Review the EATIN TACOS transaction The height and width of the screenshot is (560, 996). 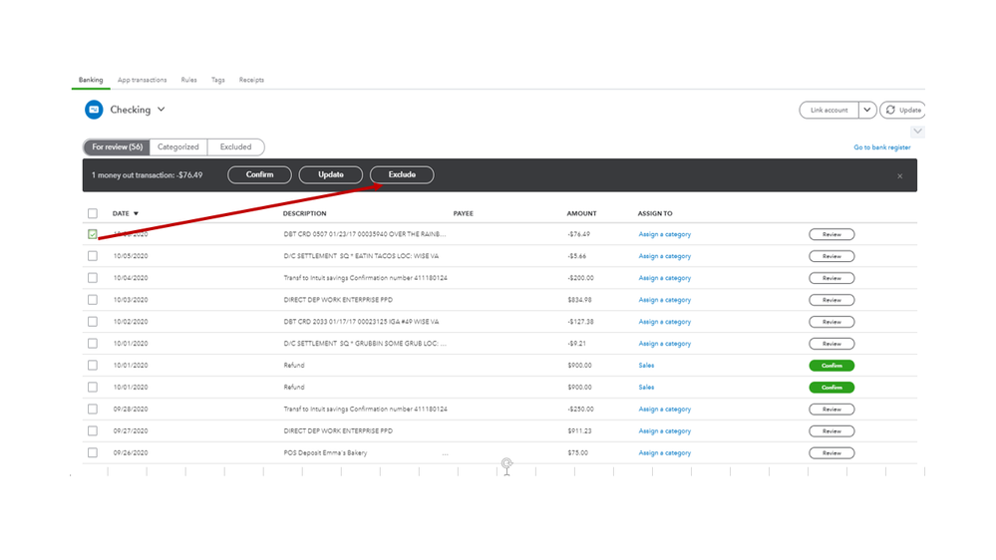831,256
